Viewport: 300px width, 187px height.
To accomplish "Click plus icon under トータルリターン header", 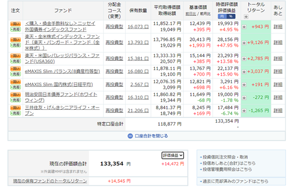I will (247, 17).
